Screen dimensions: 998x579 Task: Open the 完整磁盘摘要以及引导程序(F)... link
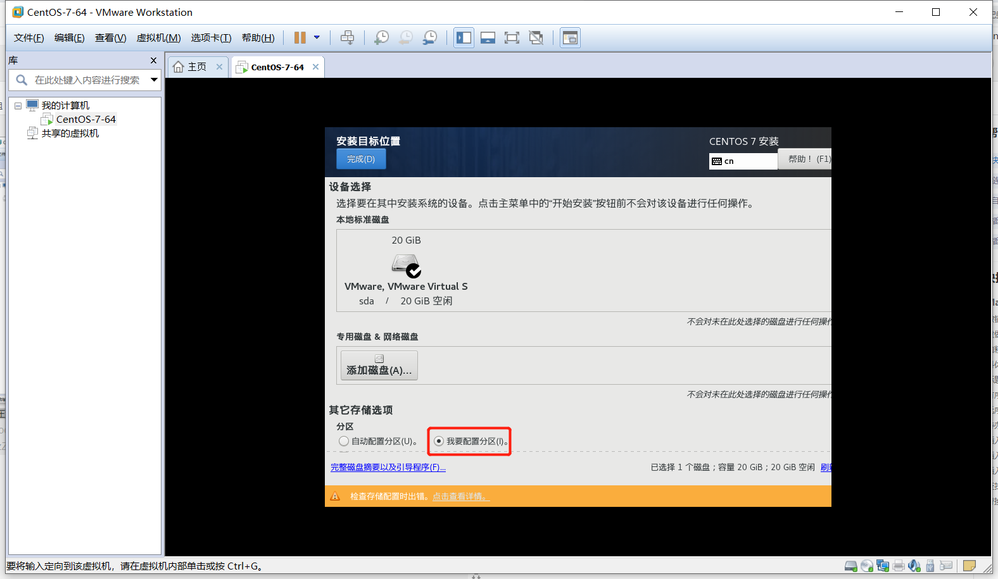click(x=388, y=468)
